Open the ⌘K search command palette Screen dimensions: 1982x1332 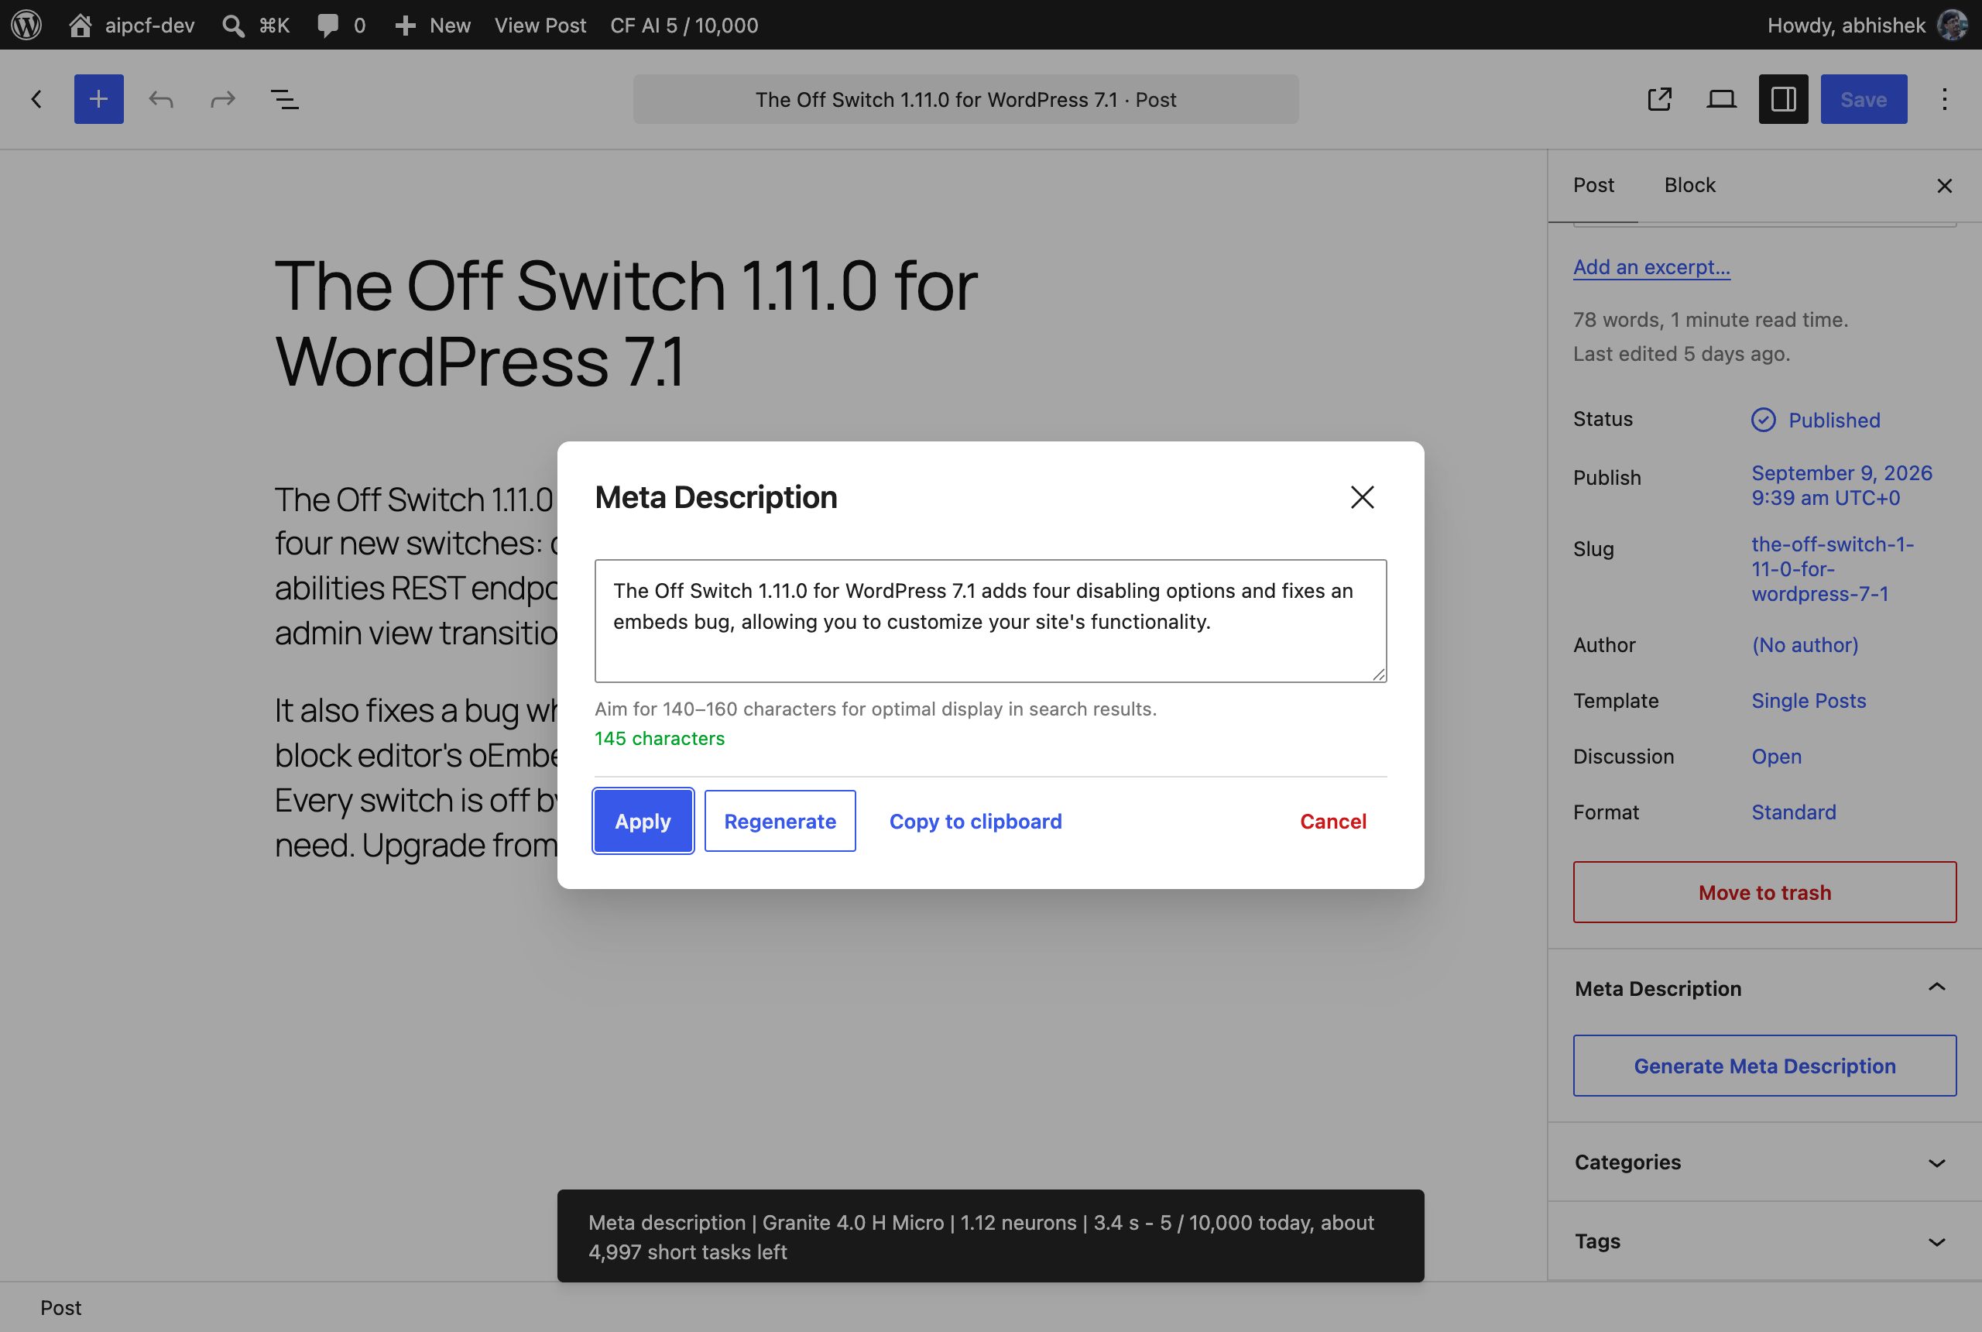coord(255,25)
